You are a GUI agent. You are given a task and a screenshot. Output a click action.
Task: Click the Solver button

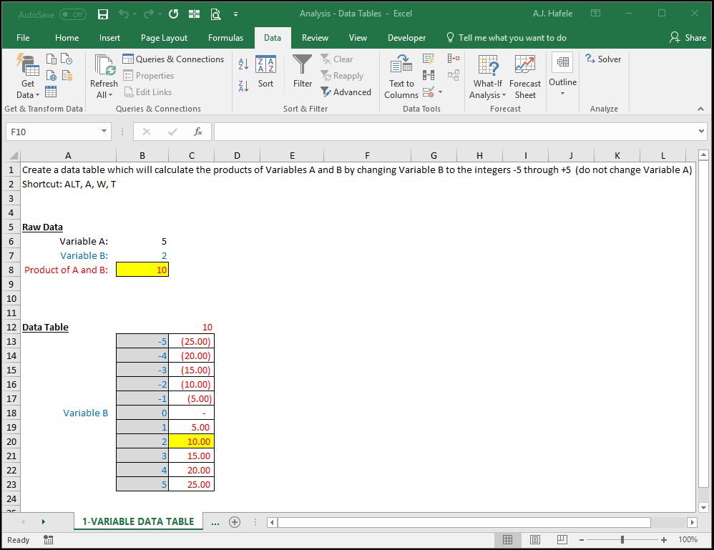coord(603,59)
